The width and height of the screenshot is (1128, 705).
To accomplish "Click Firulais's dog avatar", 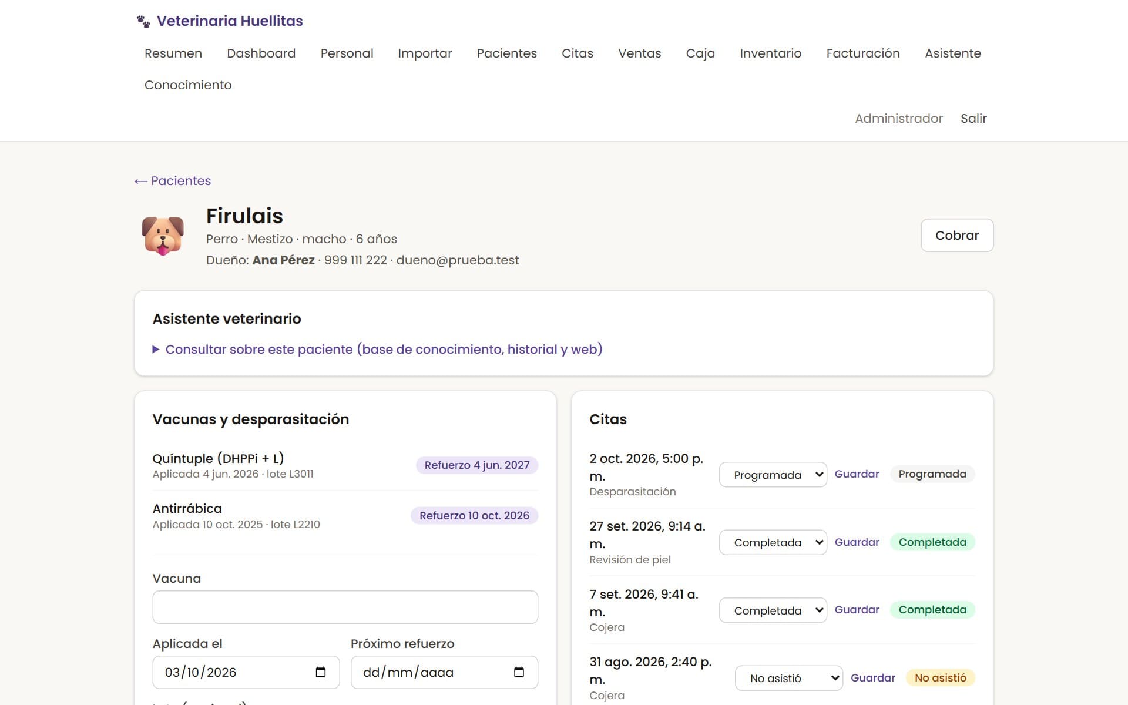I will (x=163, y=236).
